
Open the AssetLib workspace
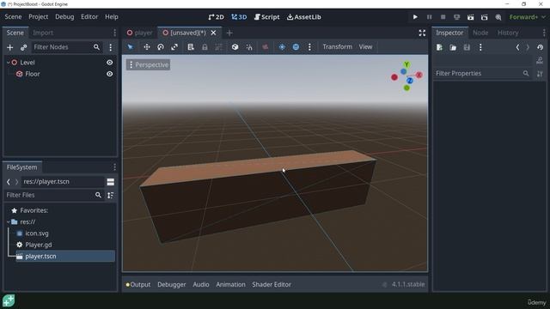tap(303, 17)
